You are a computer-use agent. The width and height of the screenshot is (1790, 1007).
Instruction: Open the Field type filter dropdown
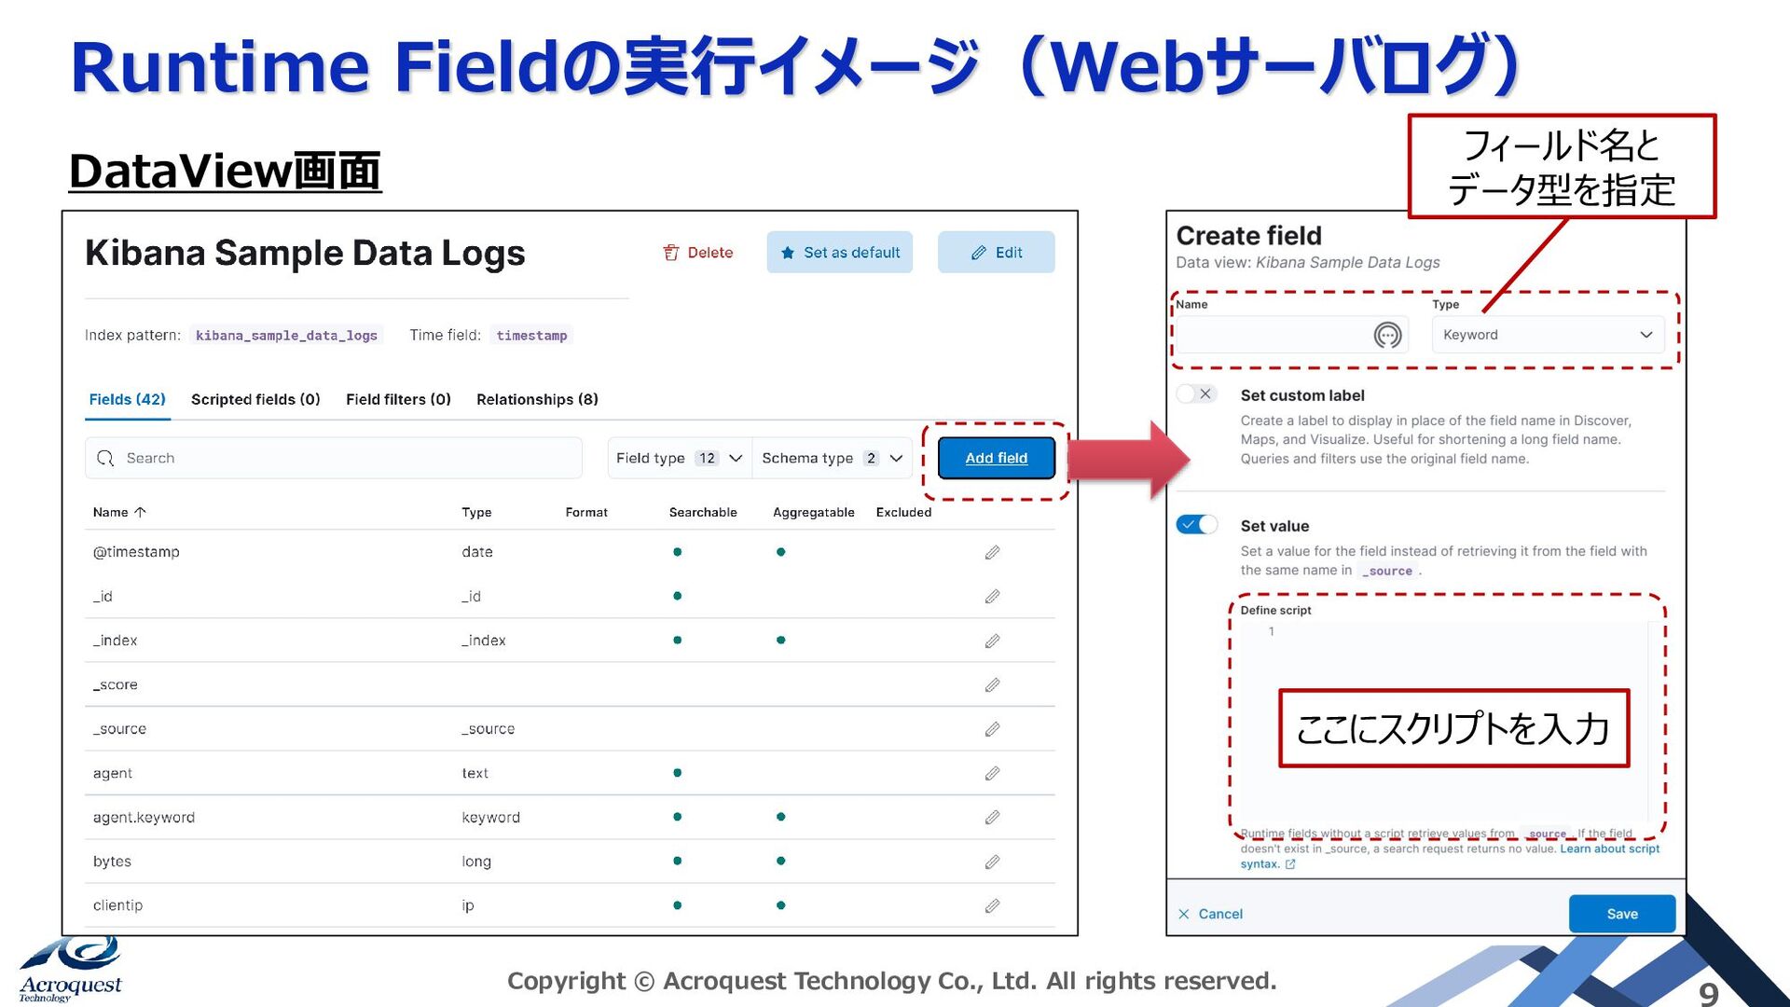coord(679,458)
